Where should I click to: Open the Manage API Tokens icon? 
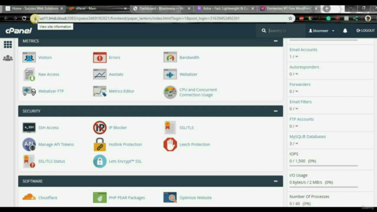coord(29,144)
